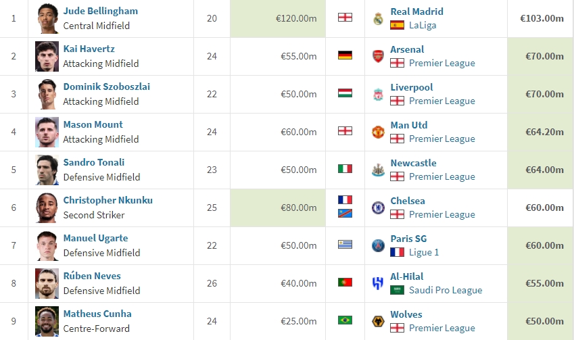Click the Liverpool club crest icon
The width and height of the screenshot is (574, 340).
point(378,95)
